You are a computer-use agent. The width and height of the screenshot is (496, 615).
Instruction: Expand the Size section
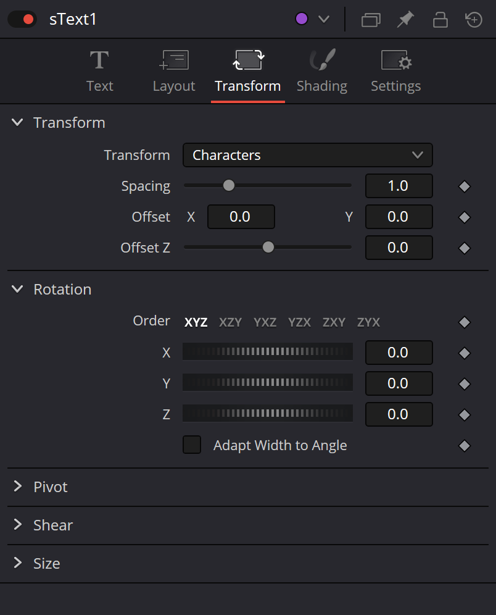[x=17, y=563]
